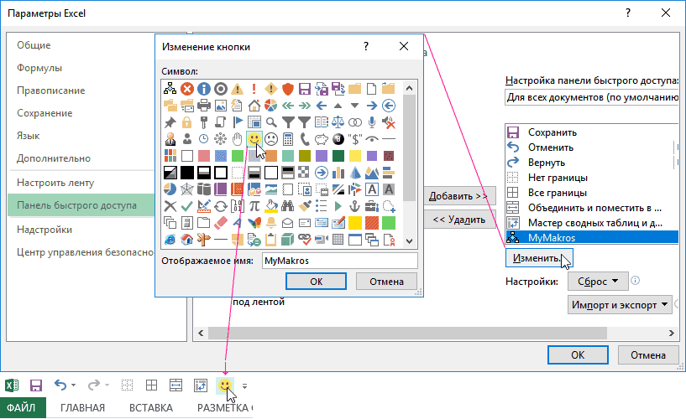
Task: Open the Сброс dropdown button
Action: (x=598, y=282)
